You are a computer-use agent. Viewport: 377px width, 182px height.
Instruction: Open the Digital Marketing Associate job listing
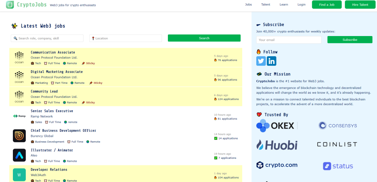click(x=57, y=72)
